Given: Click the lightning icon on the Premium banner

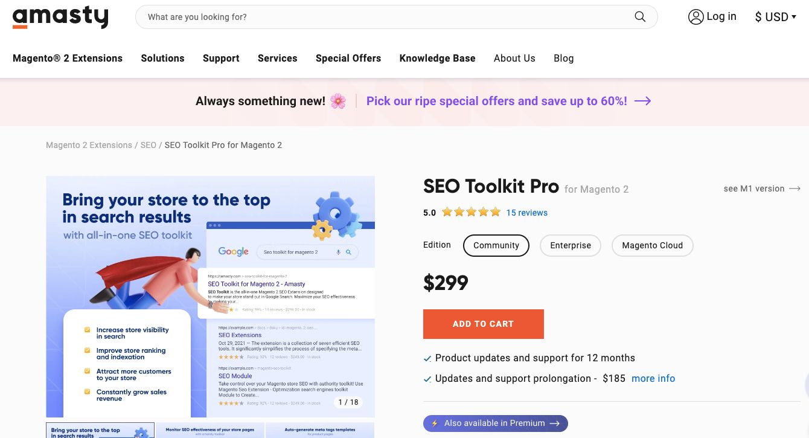Looking at the screenshot, I should pos(436,423).
